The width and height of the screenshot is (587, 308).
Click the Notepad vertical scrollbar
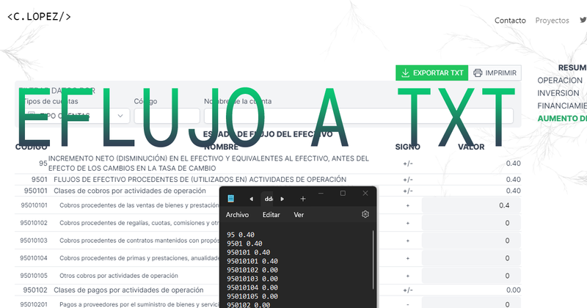tap(373, 260)
